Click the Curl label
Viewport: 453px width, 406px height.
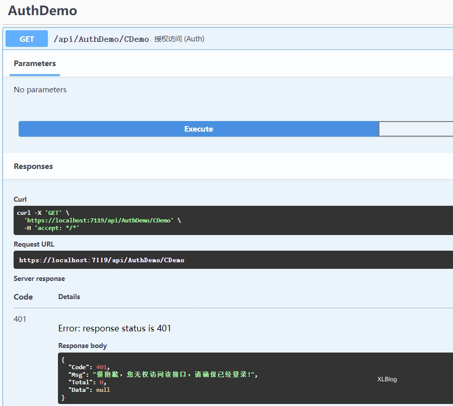20,199
